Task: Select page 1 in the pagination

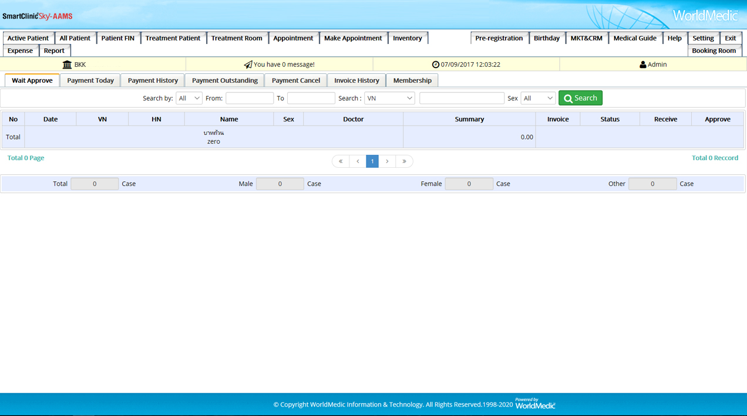Action: (x=372, y=161)
